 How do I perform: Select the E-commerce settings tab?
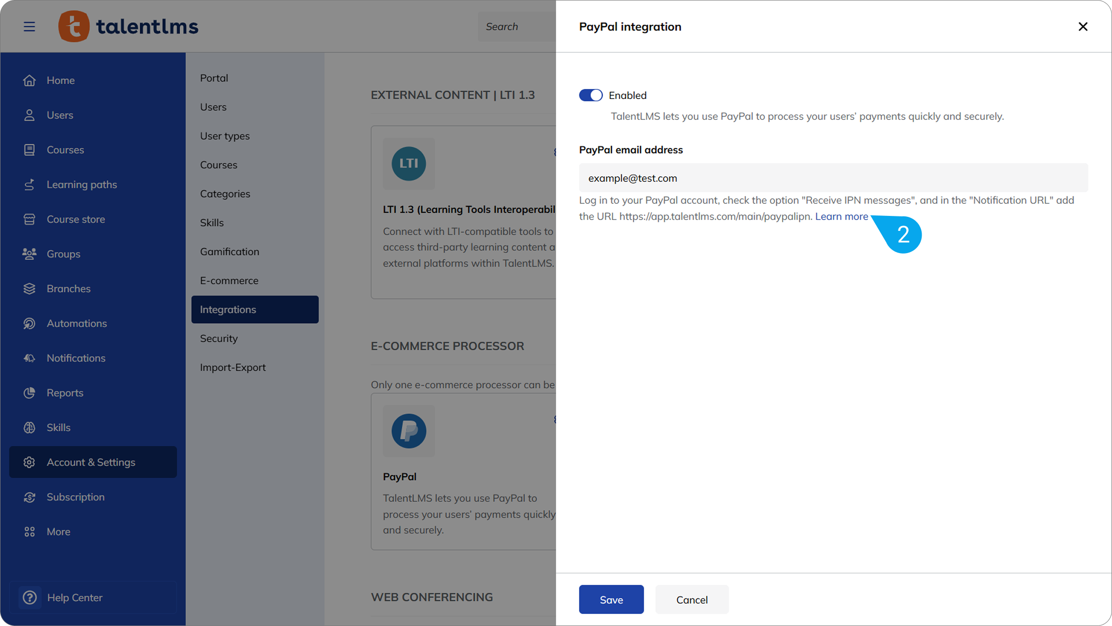229,281
